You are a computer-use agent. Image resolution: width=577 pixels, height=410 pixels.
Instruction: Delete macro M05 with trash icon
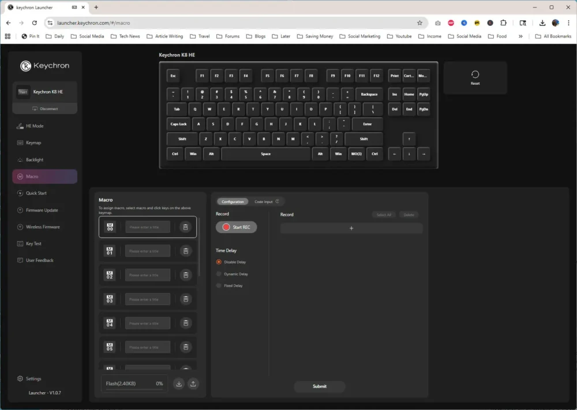coord(185,347)
